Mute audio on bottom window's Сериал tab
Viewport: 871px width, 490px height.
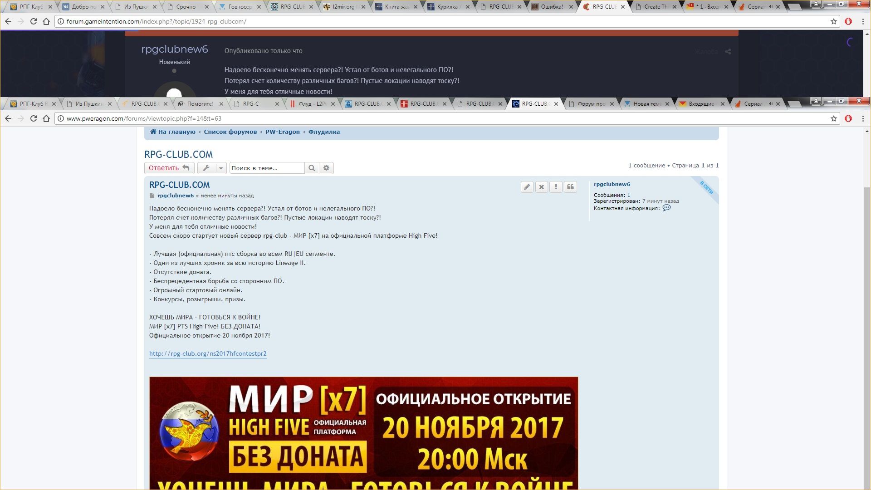tap(771, 104)
